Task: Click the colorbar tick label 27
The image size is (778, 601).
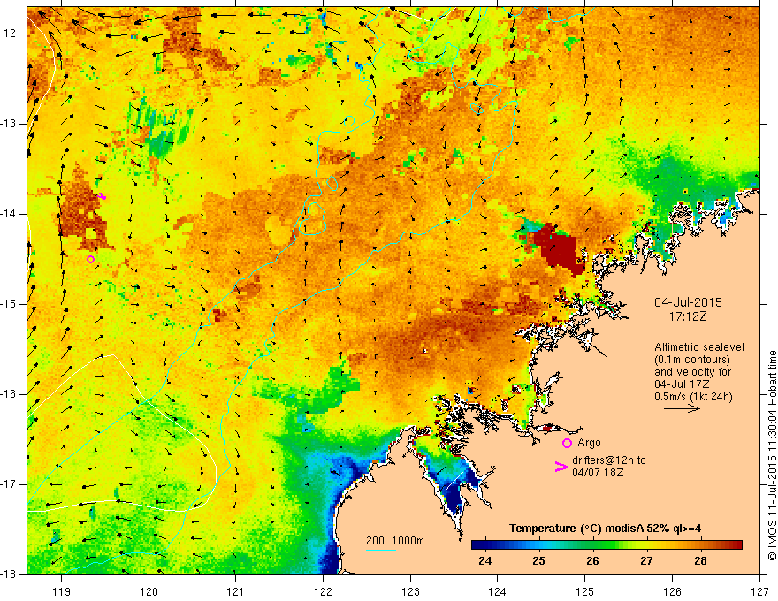Action: point(646,561)
